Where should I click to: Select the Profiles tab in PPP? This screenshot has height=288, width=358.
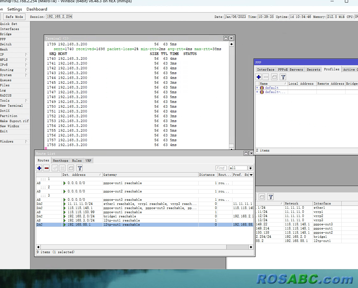331,69
